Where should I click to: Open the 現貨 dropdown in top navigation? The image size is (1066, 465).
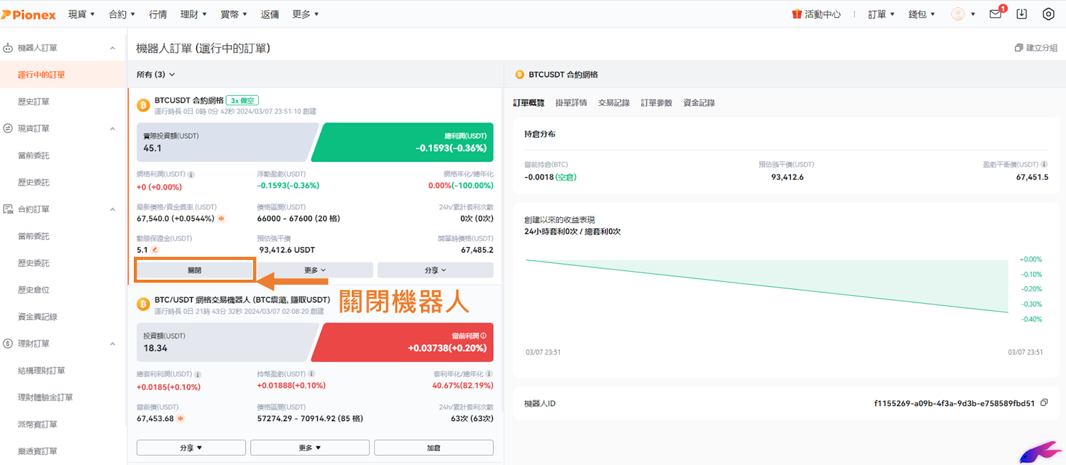(81, 14)
